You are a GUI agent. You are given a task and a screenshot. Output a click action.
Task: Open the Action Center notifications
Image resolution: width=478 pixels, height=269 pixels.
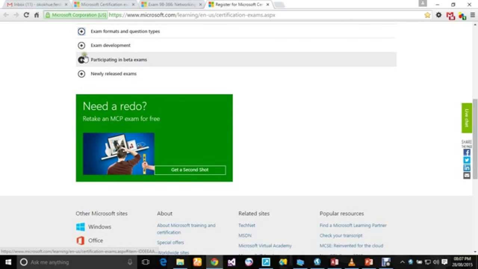pyautogui.click(x=444, y=262)
